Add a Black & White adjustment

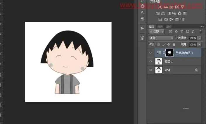click(169, 13)
